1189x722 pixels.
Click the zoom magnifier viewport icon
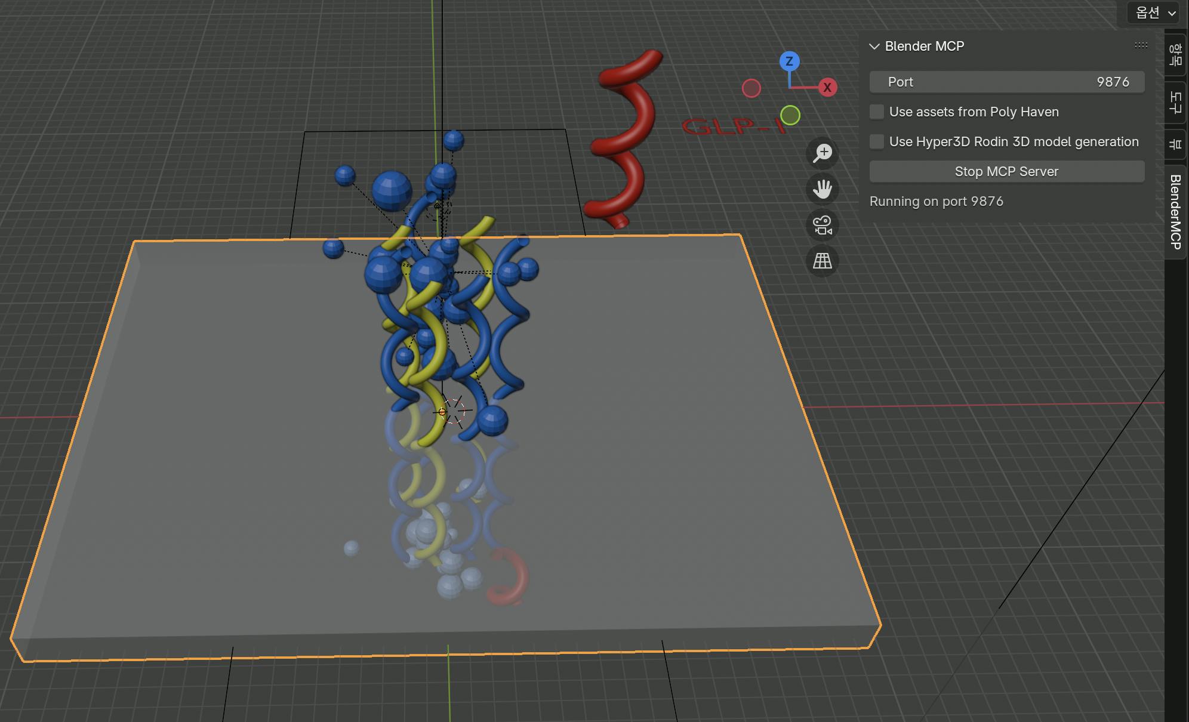[x=823, y=153]
